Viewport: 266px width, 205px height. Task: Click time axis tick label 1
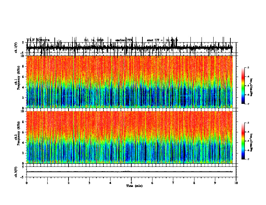click(47, 183)
